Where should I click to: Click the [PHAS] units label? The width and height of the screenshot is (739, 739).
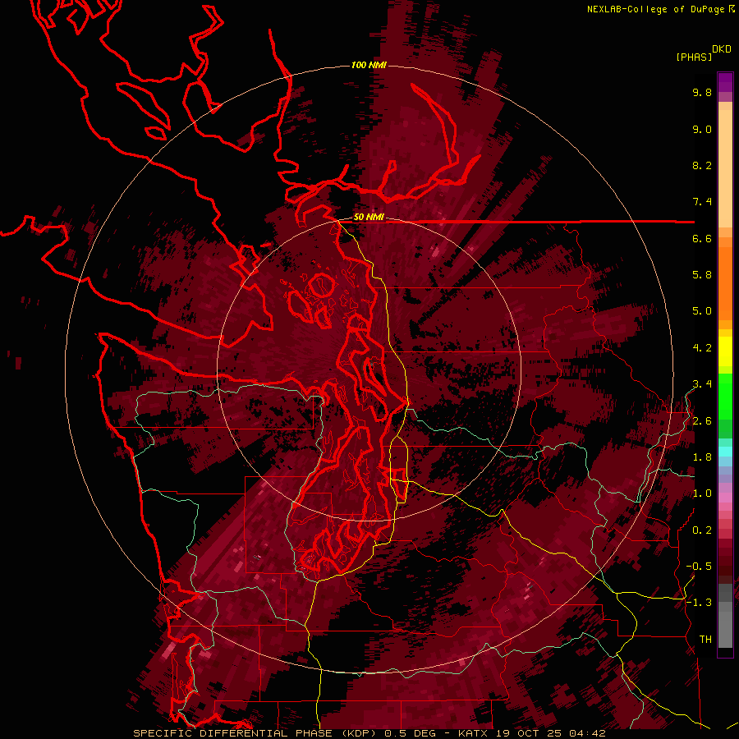(x=694, y=57)
